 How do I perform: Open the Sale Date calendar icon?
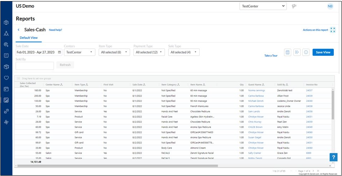60,53
